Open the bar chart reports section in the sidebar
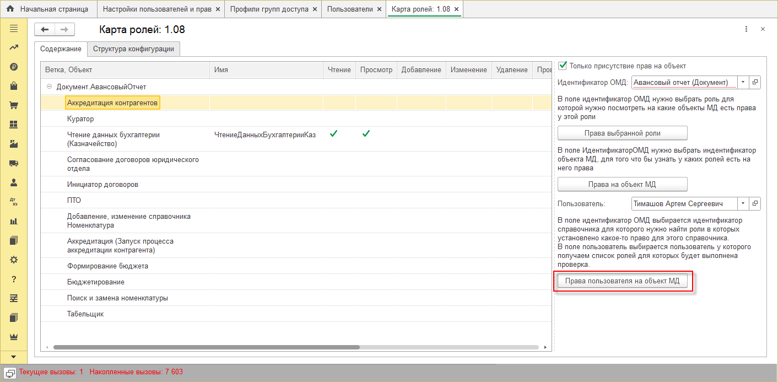 point(14,221)
